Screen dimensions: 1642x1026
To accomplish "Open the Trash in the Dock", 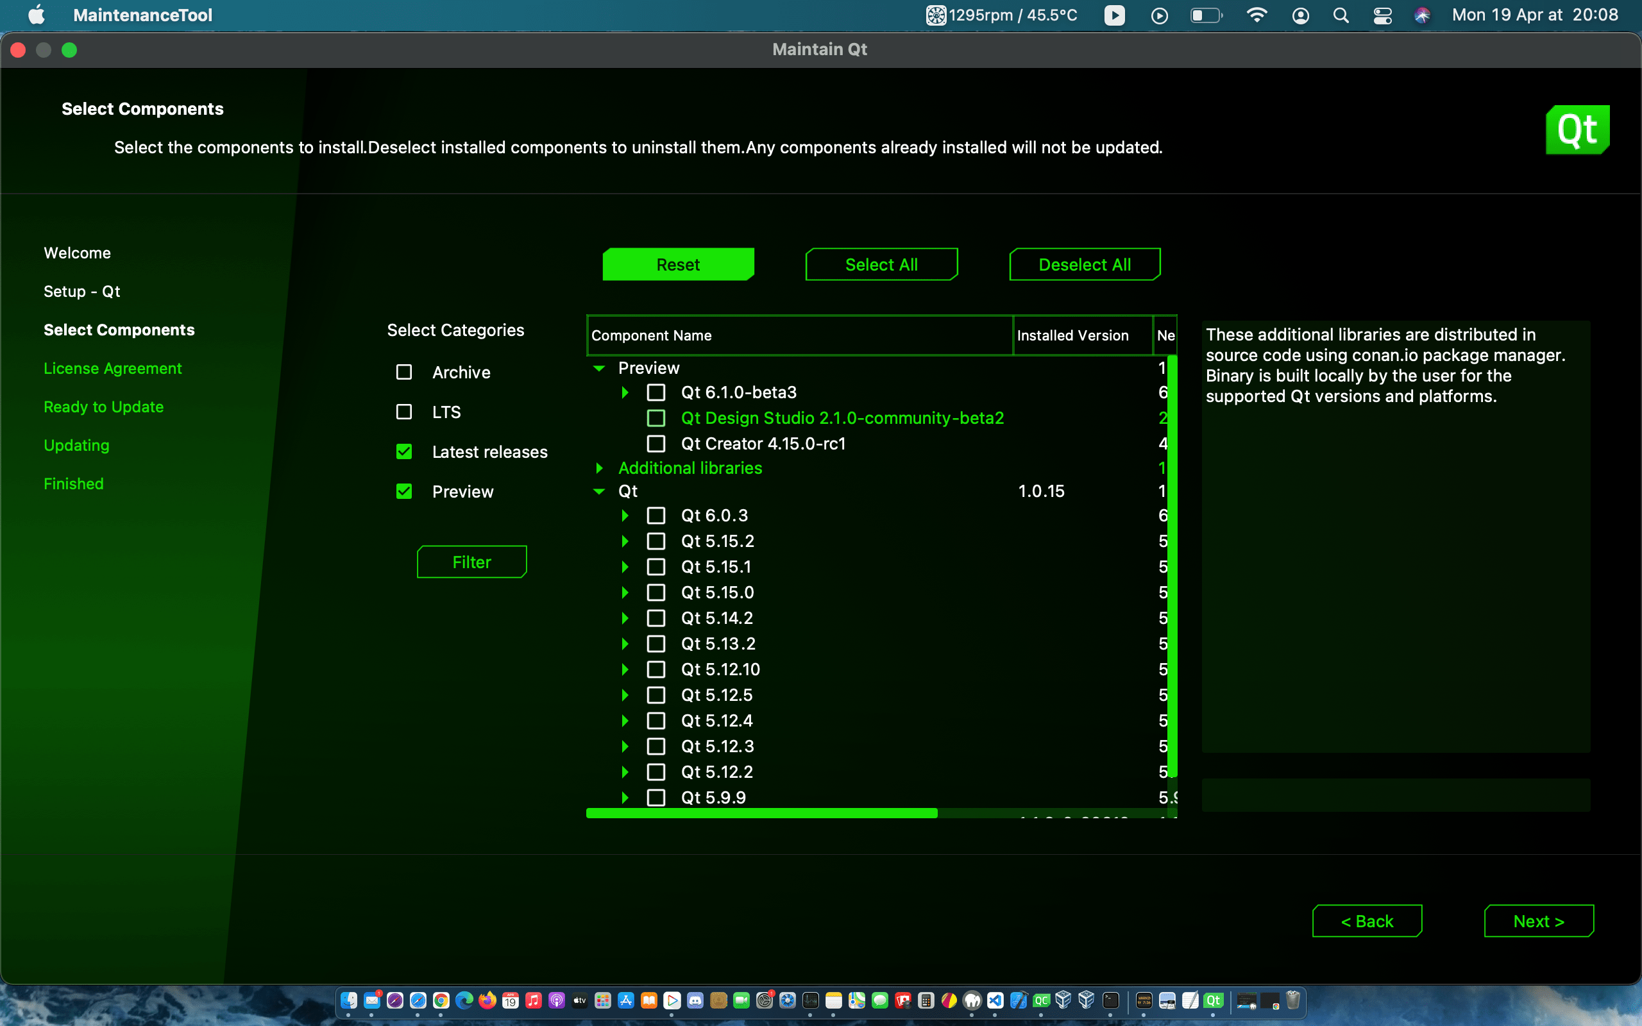I will coord(1293,1000).
